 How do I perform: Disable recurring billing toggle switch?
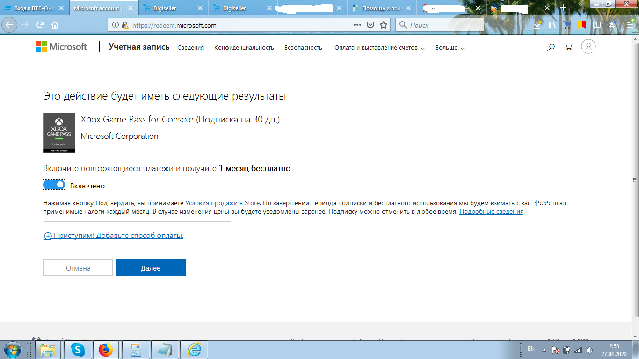click(x=54, y=185)
